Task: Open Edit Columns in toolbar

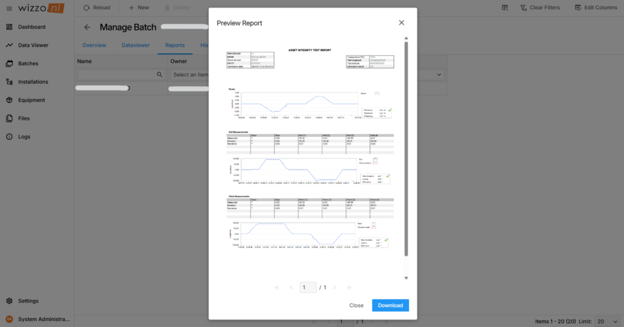Action: pyautogui.click(x=596, y=8)
